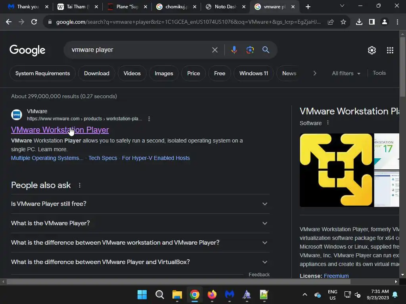Open the Multiple Operating Systems sitelink
The image size is (406, 304).
click(47, 158)
